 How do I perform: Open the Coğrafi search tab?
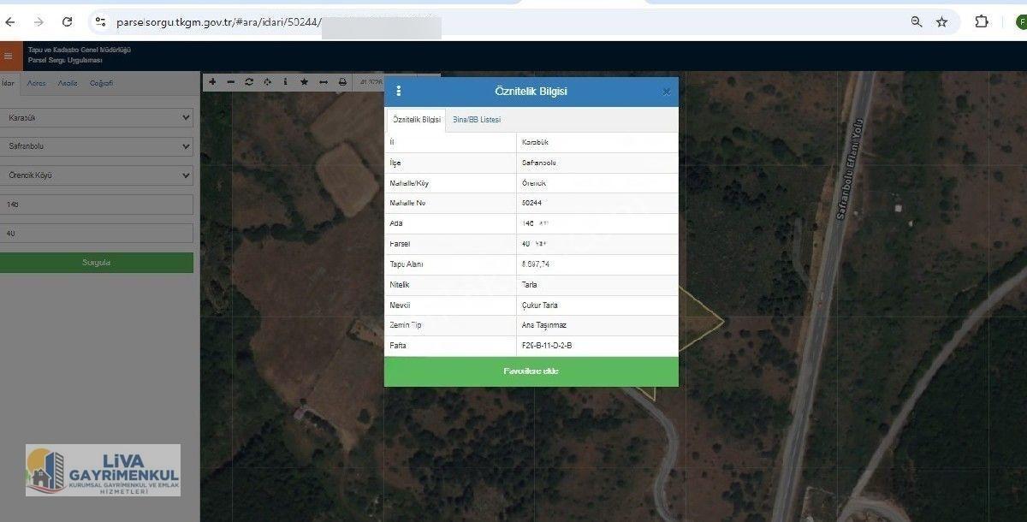click(101, 83)
